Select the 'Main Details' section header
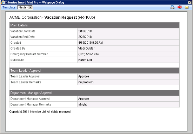The image size is (193, 134). (x=94, y=25)
